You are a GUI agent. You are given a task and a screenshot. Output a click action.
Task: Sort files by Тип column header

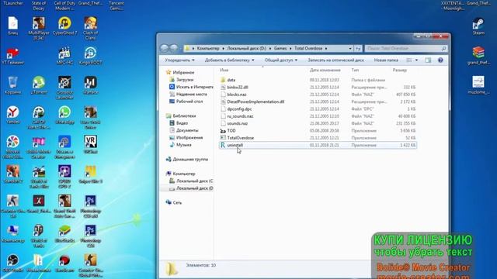[355, 71]
